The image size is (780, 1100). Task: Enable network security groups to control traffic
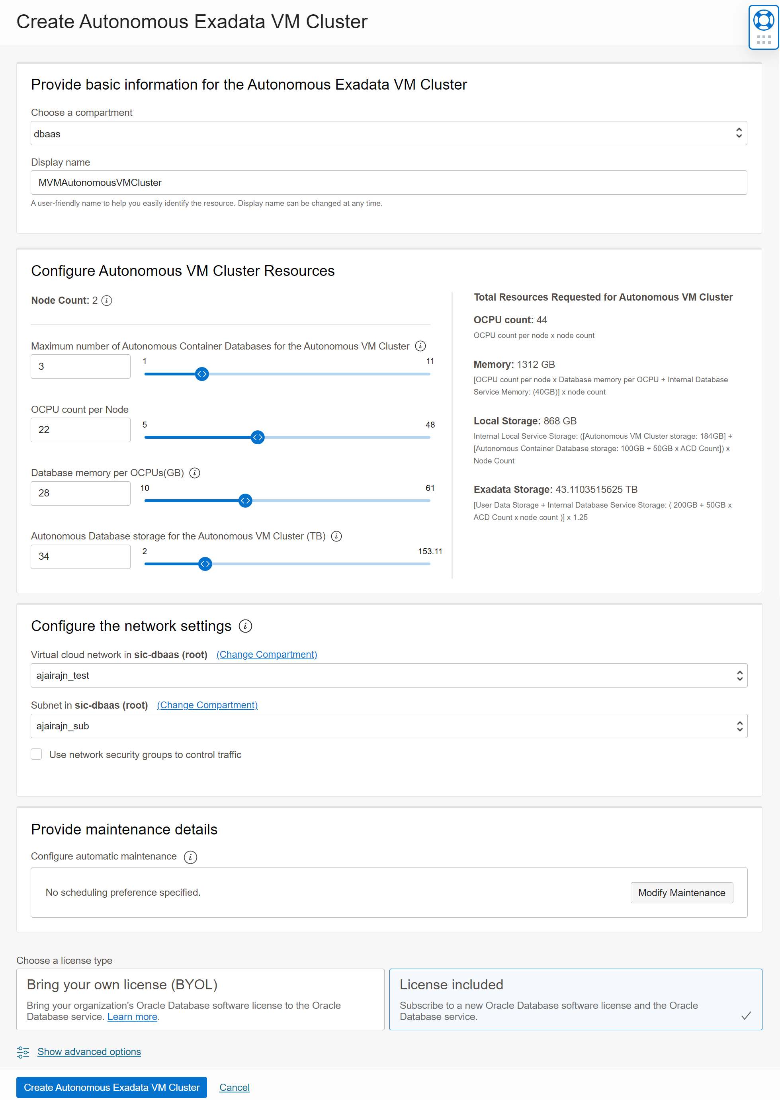(x=37, y=754)
